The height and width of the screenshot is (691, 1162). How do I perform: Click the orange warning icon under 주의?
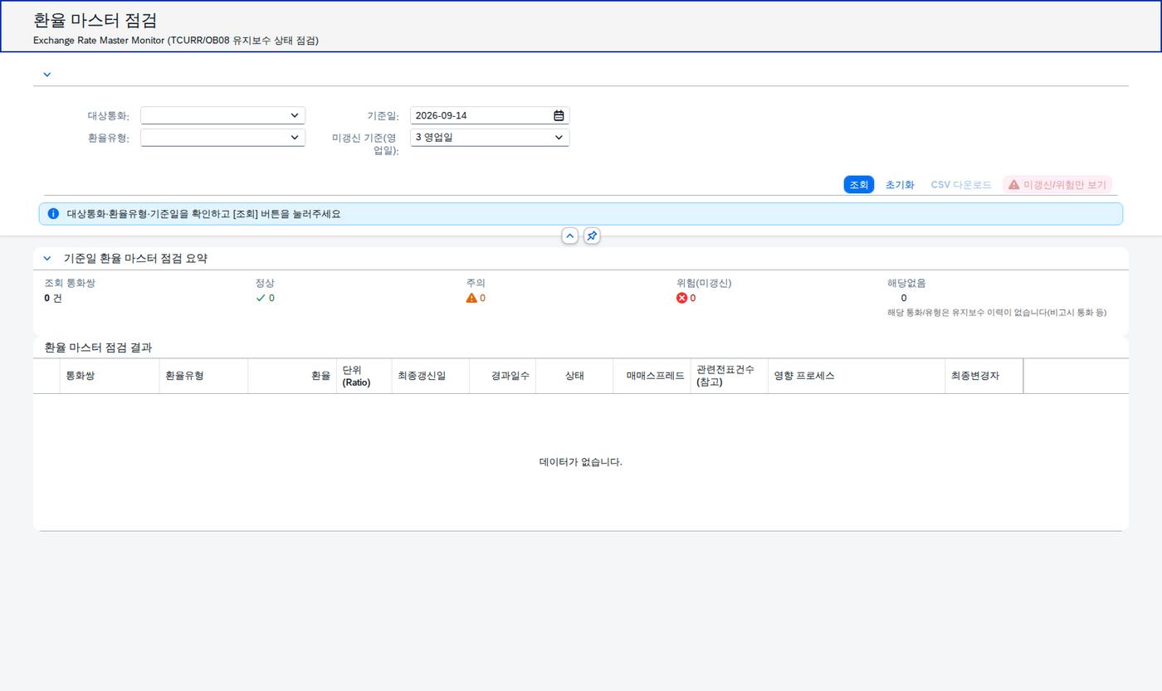click(x=471, y=298)
